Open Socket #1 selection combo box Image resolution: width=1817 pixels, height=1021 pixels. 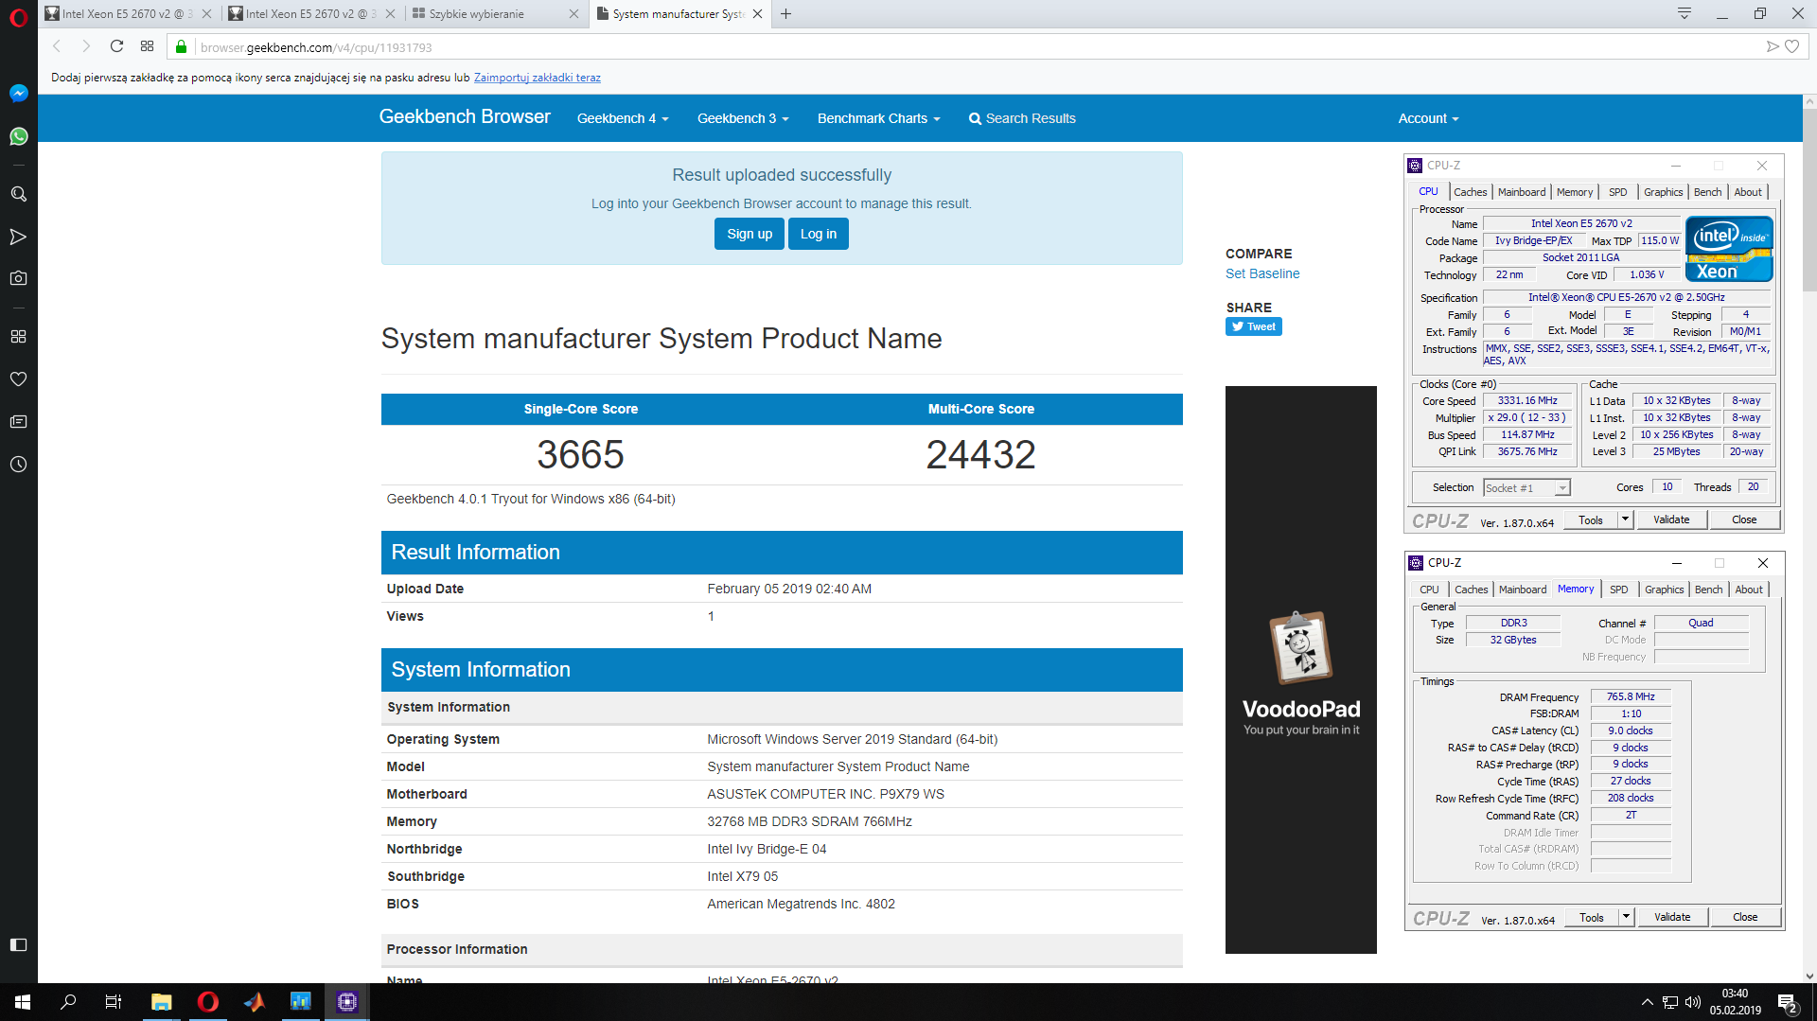click(x=1526, y=488)
